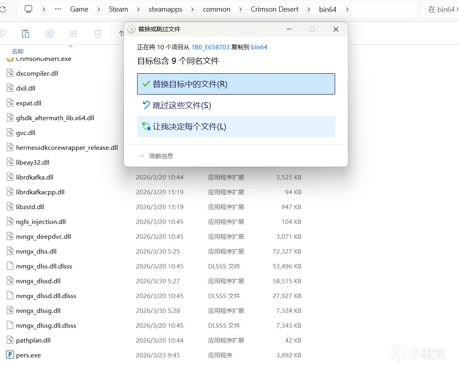Image resolution: width=459 pixels, height=371 pixels.
Task: Select nvngx_dlssd.dll file
Action: point(38,281)
